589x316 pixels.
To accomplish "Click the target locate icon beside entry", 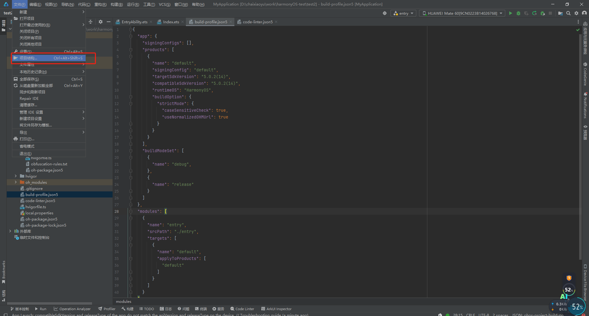I will pyautogui.click(x=385, y=13).
